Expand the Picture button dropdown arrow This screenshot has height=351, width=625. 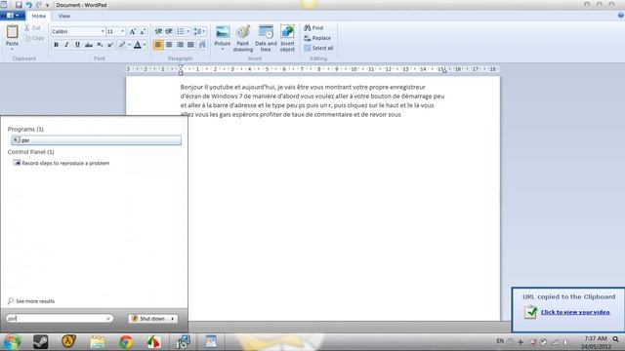(x=223, y=49)
